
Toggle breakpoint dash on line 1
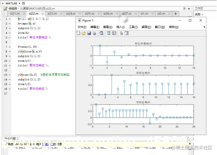coord(10,19)
